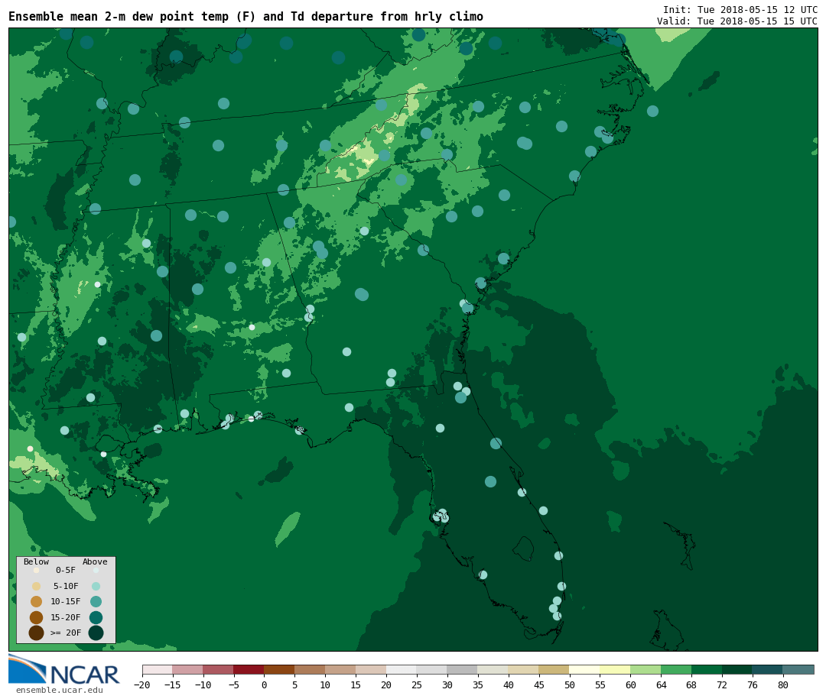The width and height of the screenshot is (826, 699).
Task: Pick the 45 to 50 khaki swatch
Action: [554, 669]
